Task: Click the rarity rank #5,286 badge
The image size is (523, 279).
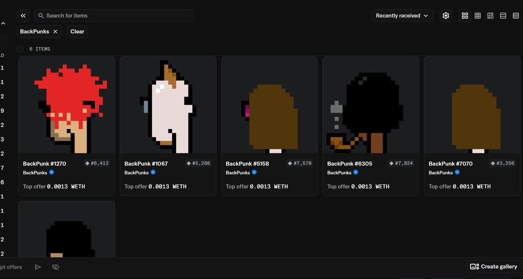Action: (198, 163)
